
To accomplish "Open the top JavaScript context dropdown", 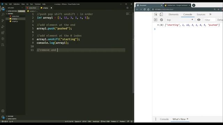I will pyautogui.click(x=180, y=20).
